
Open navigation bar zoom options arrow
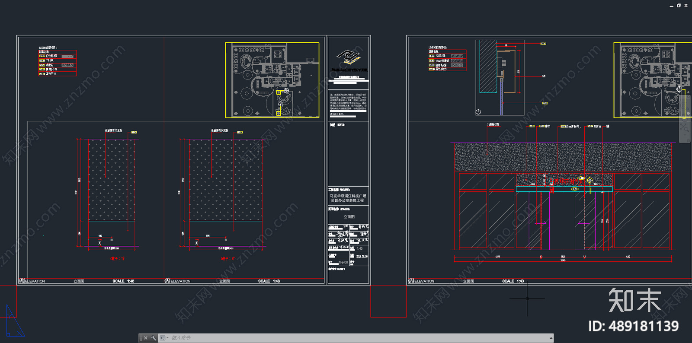[x=685, y=135]
